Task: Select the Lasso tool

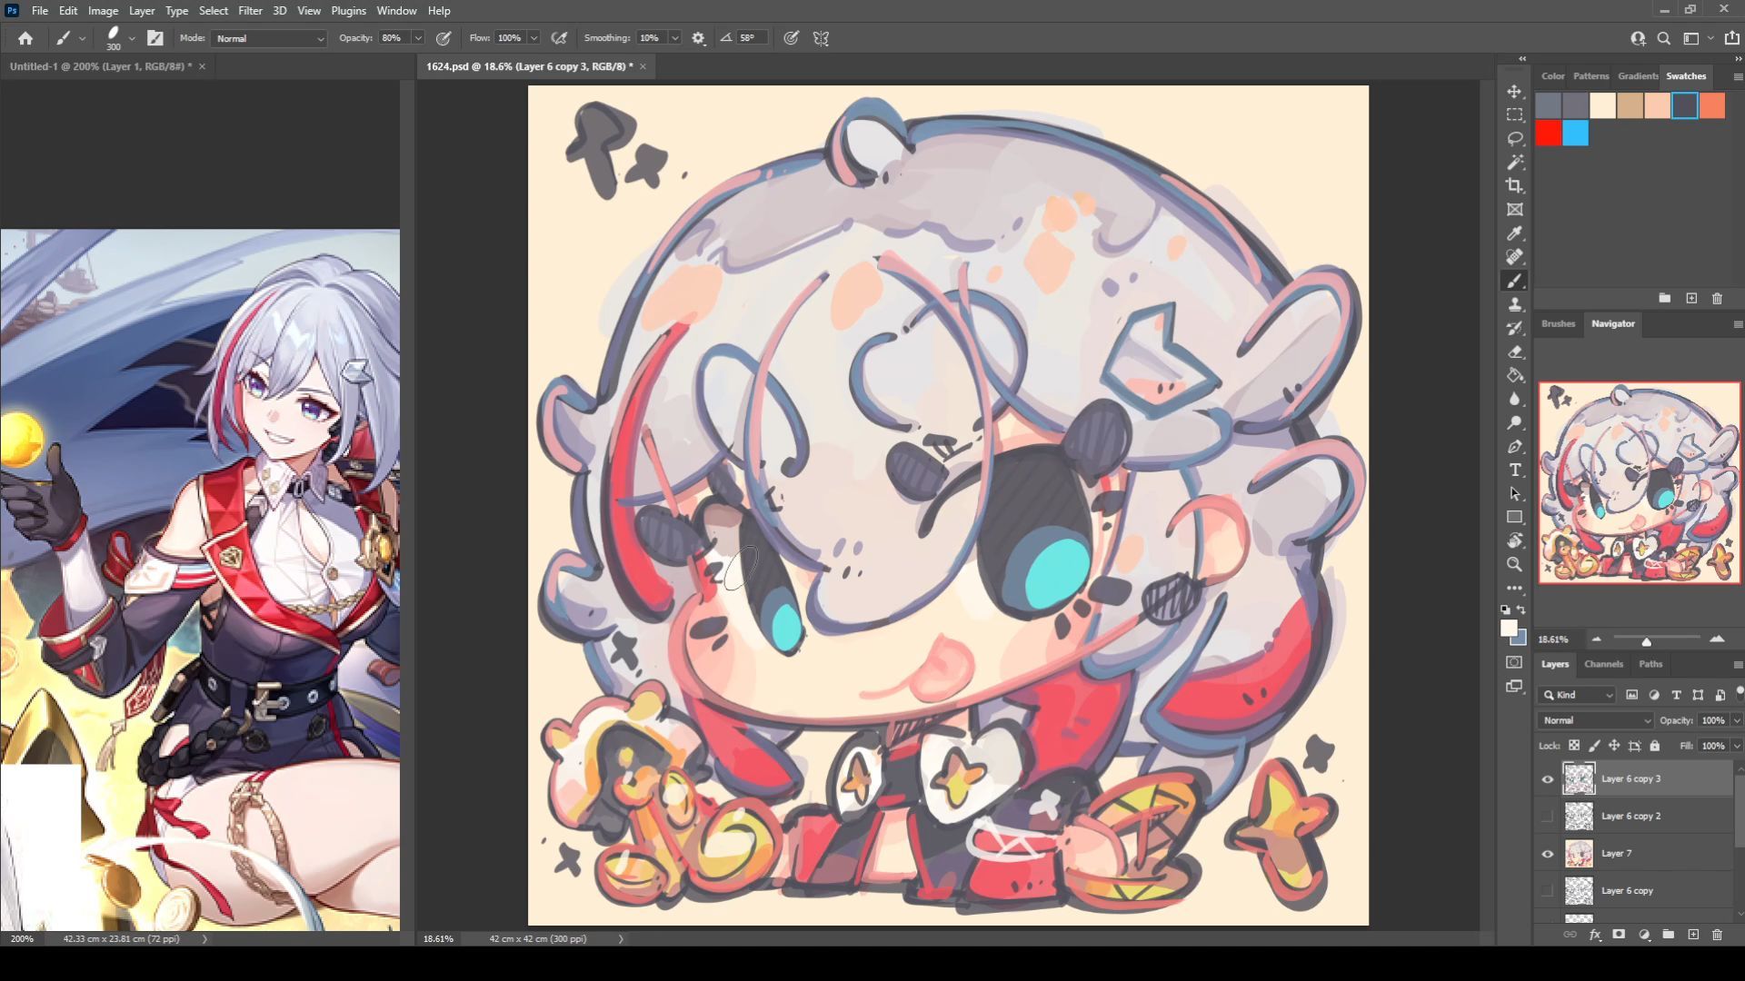Action: click(1514, 139)
